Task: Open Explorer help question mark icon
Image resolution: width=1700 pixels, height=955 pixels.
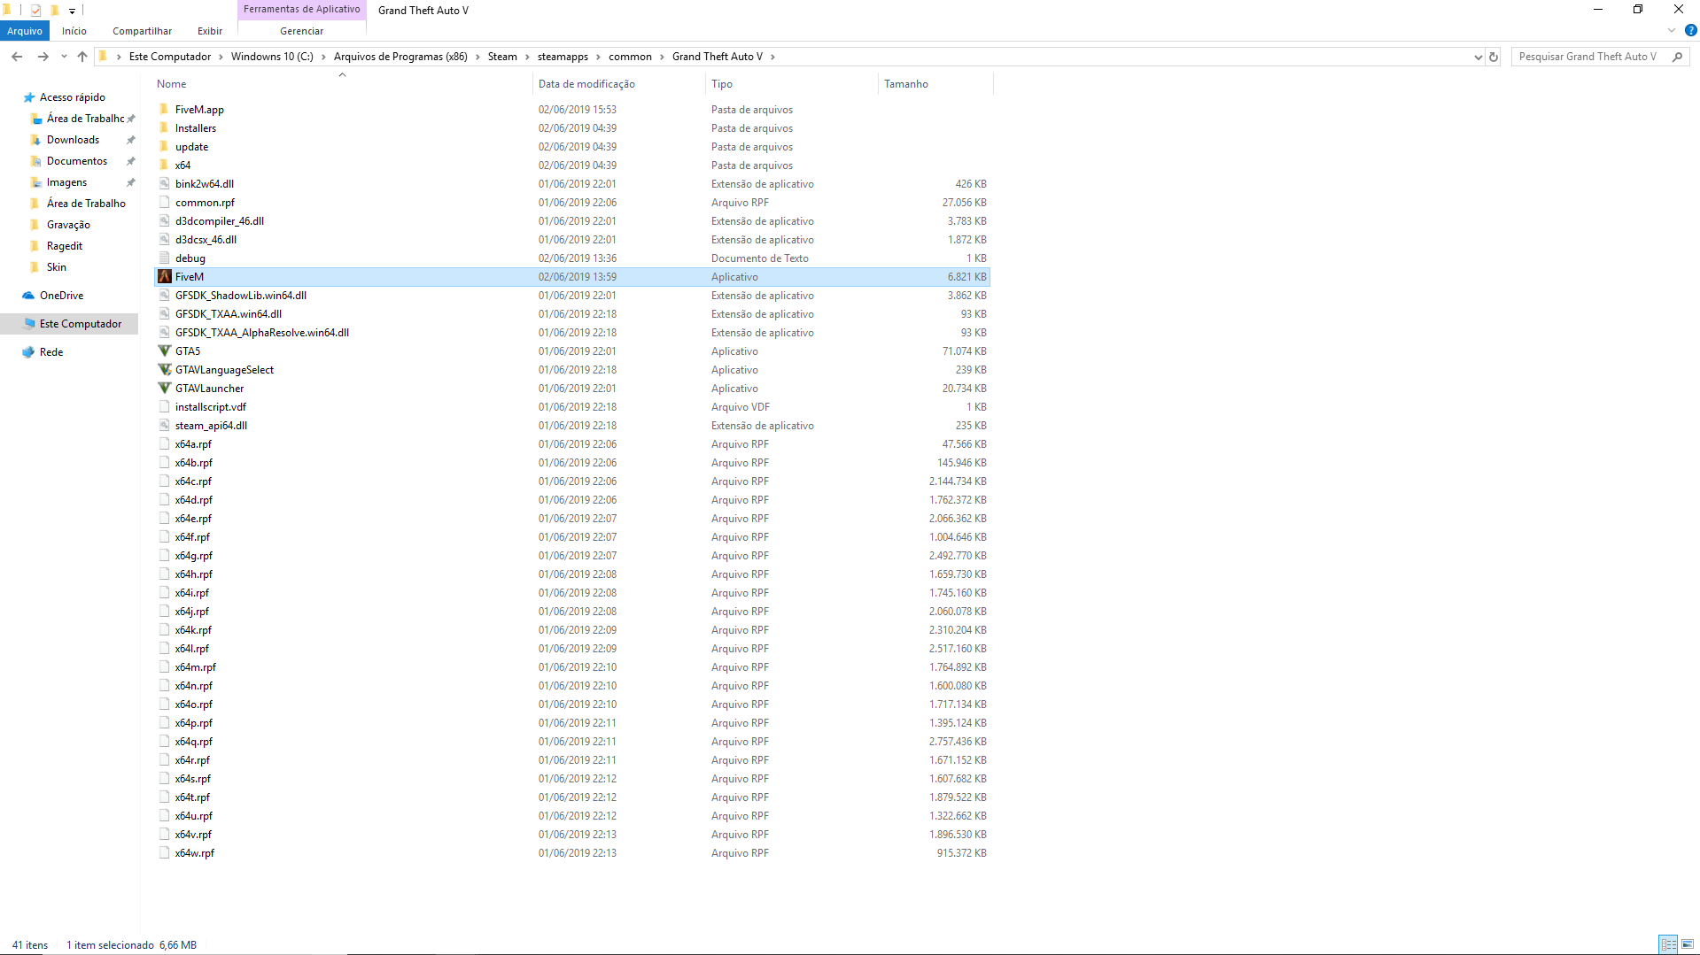Action: tap(1690, 31)
